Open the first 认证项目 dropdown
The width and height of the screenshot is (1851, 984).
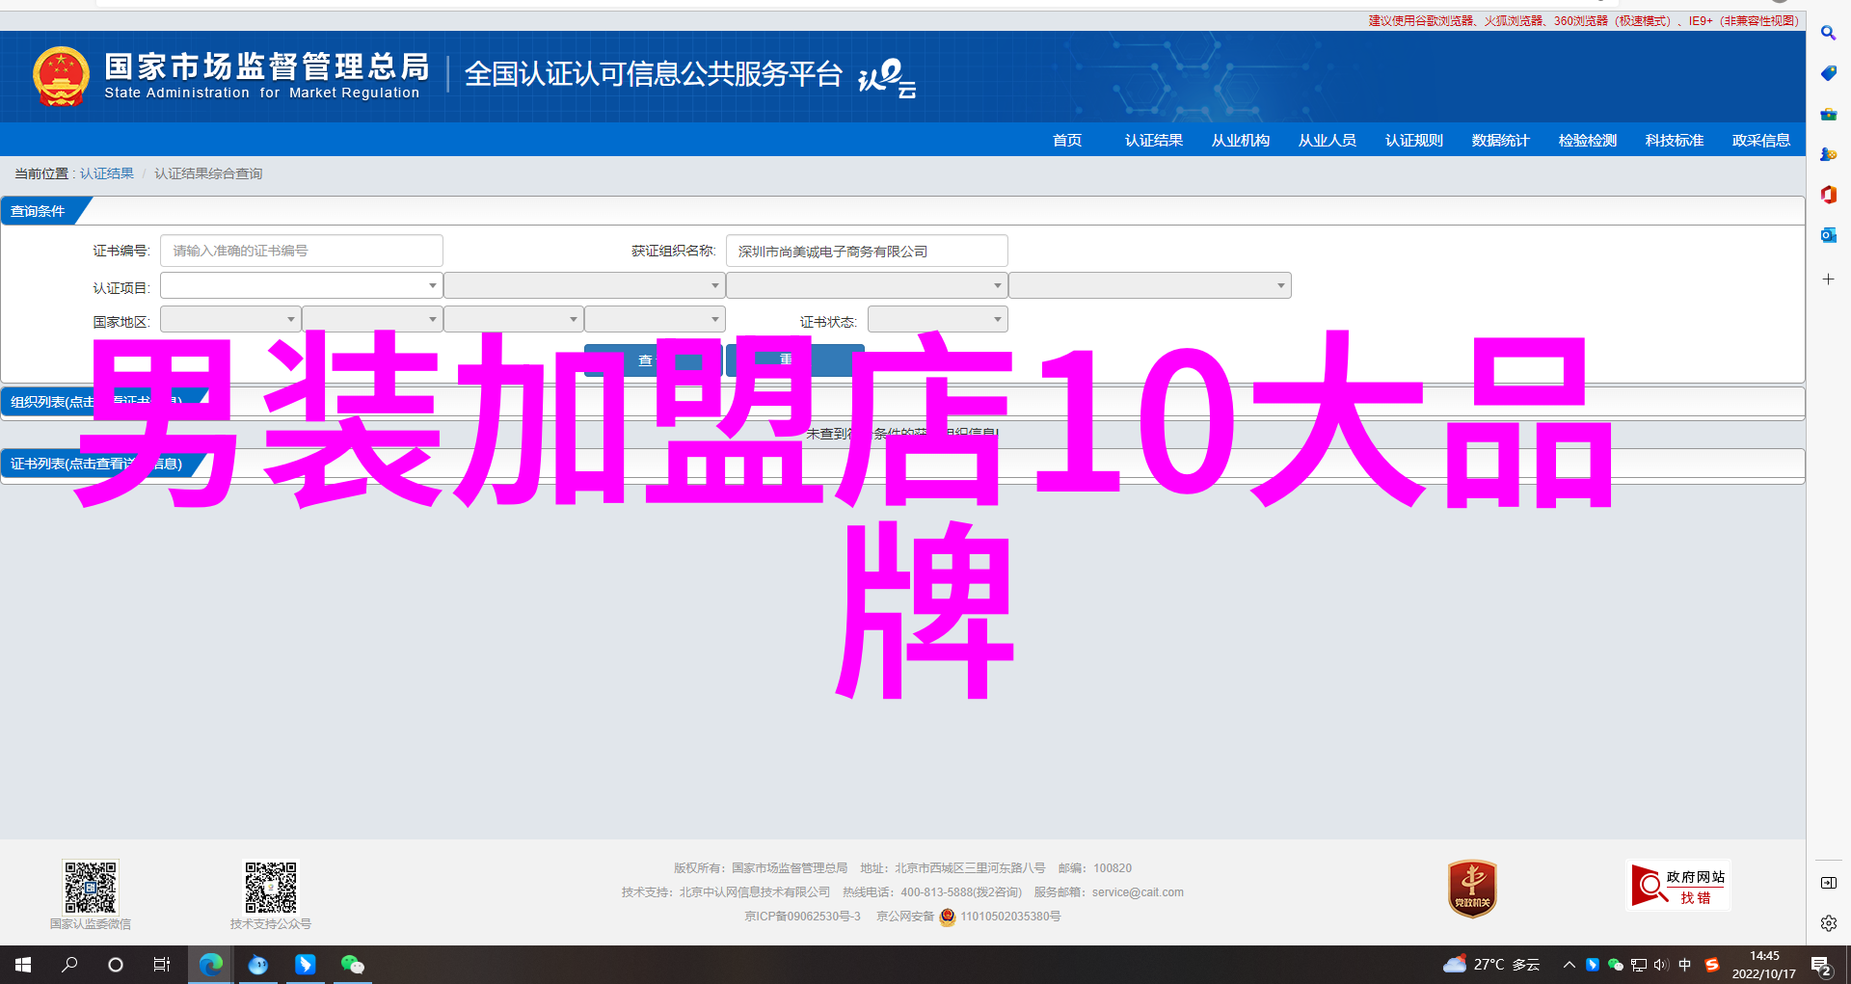[x=301, y=285]
